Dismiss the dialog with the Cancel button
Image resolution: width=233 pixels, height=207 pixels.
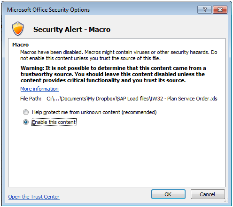pyautogui.click(x=208, y=194)
